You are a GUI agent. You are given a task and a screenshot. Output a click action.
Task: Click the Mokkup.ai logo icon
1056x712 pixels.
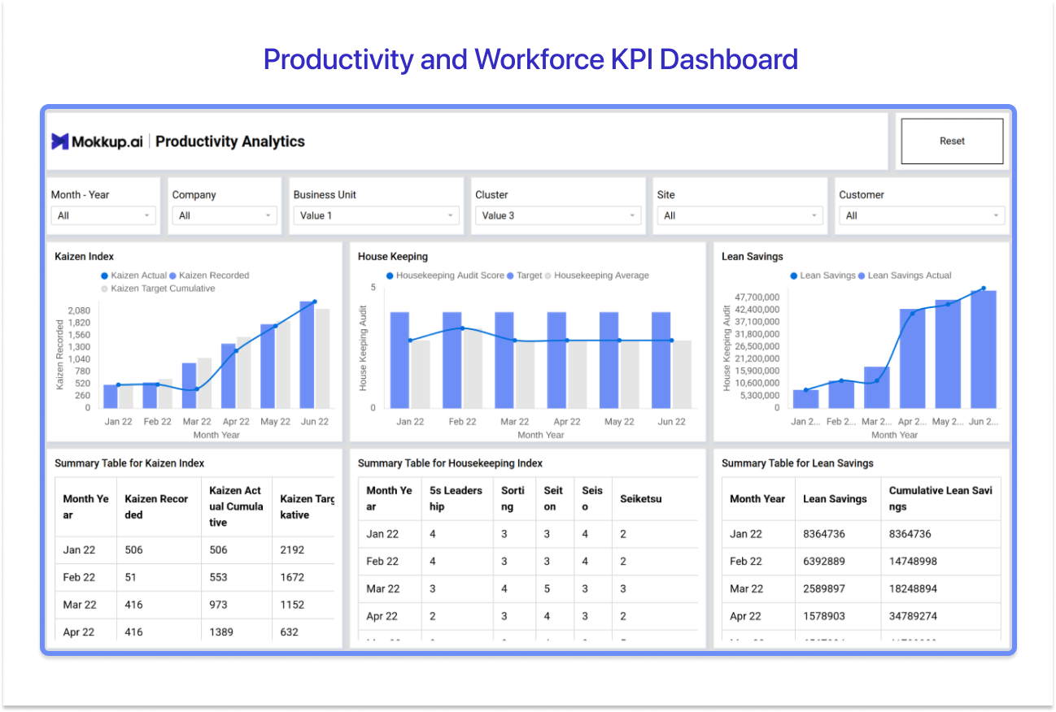point(60,141)
